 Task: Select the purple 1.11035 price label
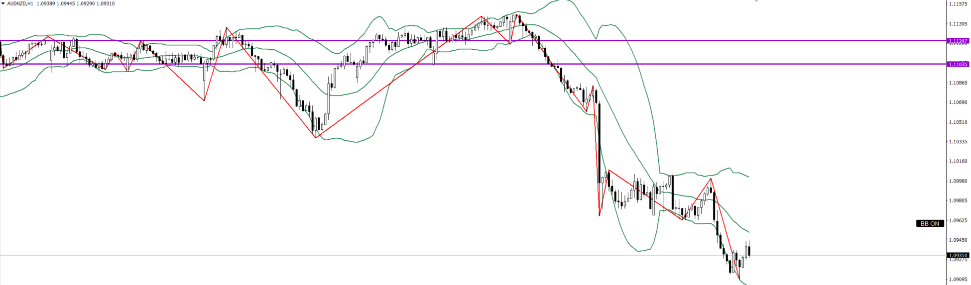coord(958,64)
